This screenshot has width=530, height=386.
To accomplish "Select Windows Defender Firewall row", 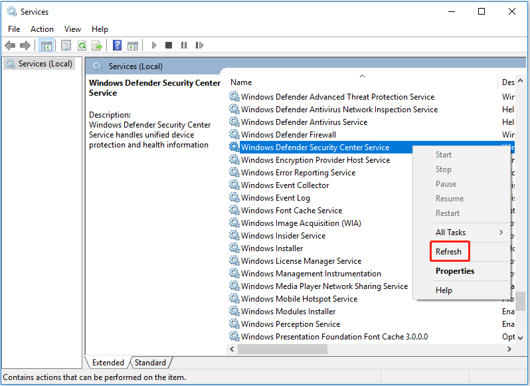I will (288, 134).
